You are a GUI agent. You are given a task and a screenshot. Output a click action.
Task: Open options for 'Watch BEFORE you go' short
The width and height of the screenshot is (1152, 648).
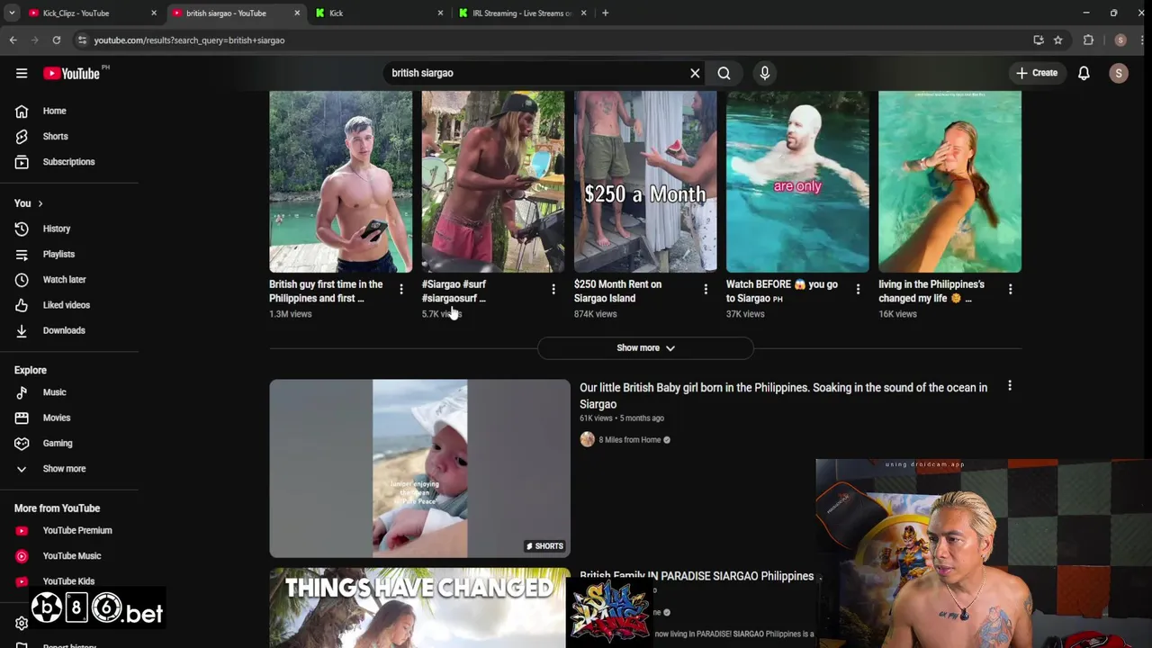[858, 289]
